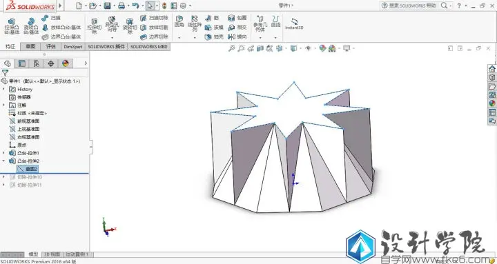
Task: Open the dropdown arrow under Fillet (圆角)
Action: (179, 38)
